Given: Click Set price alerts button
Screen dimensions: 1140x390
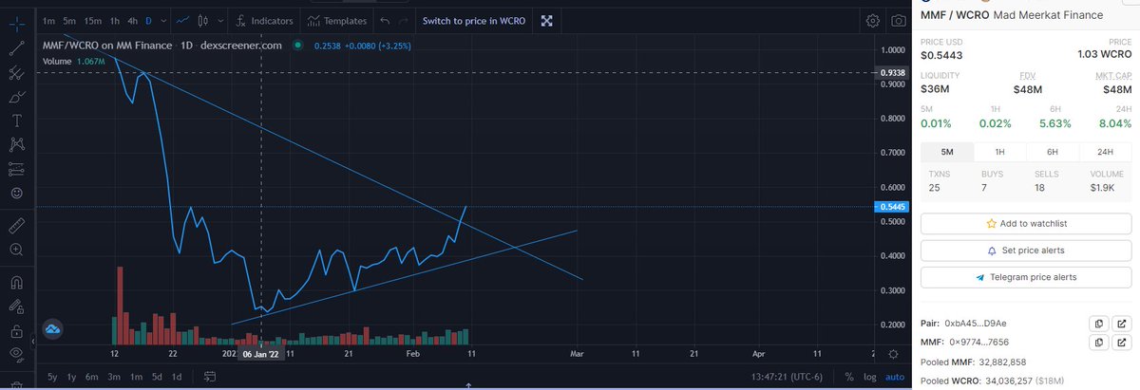Looking at the screenshot, I should pyautogui.click(x=1026, y=251).
